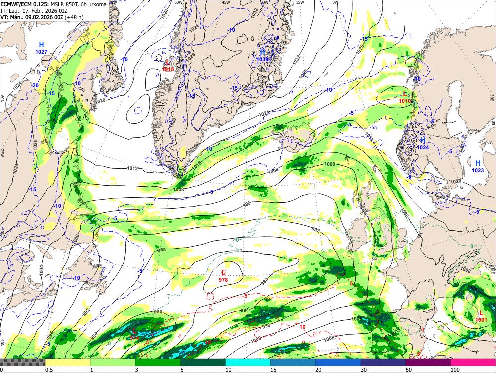Click the 'H 1027' high-pressure label
Viewport: 496px width, 373px height.
41,48
